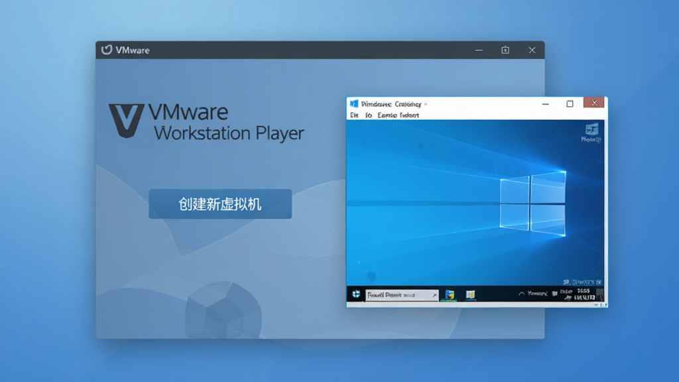Maximize the VMware window
The image size is (679, 382).
coord(505,50)
